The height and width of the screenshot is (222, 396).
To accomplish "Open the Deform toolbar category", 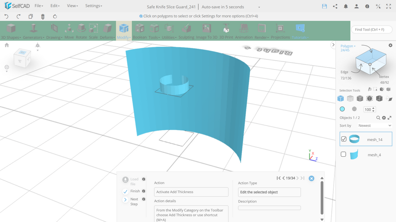I will 108,32.
